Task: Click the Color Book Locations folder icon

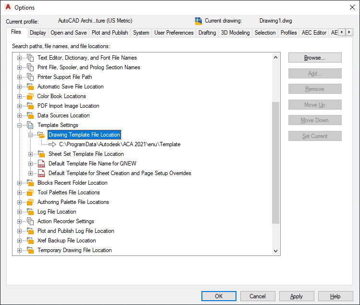Action: 30,96
